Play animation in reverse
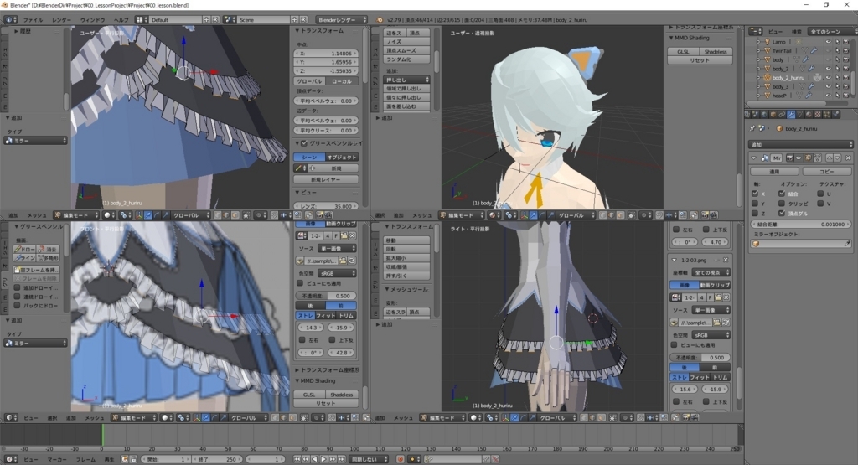 [x=315, y=459]
